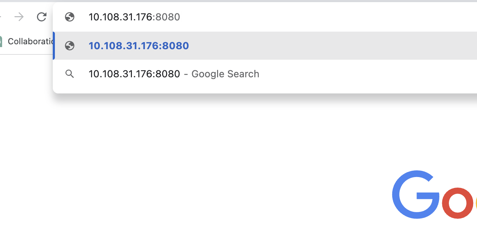
Task: Click empty space in the highlighted suggestion row
Action: (317, 46)
